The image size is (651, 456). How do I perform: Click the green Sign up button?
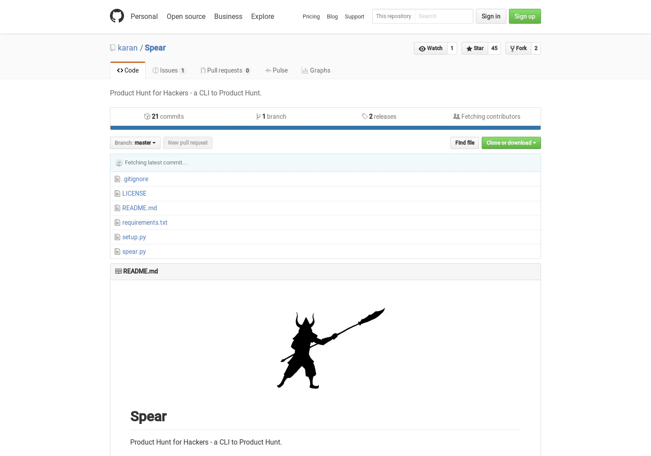525,16
